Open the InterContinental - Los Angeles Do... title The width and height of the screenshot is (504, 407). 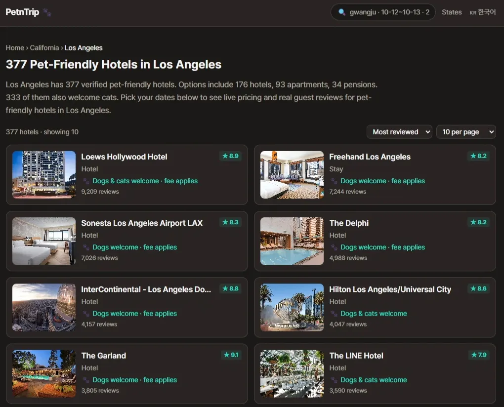click(146, 289)
